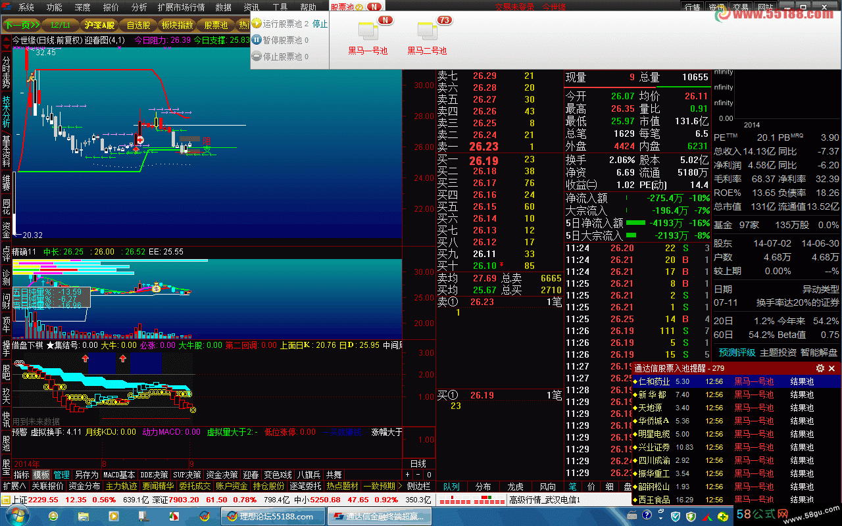Image resolution: width=842 pixels, height=526 pixels.
Task: Select the 指标 bottom tab
Action: 22,474
